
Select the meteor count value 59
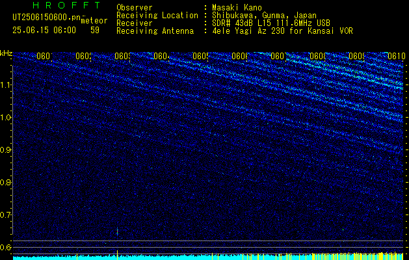(95, 31)
